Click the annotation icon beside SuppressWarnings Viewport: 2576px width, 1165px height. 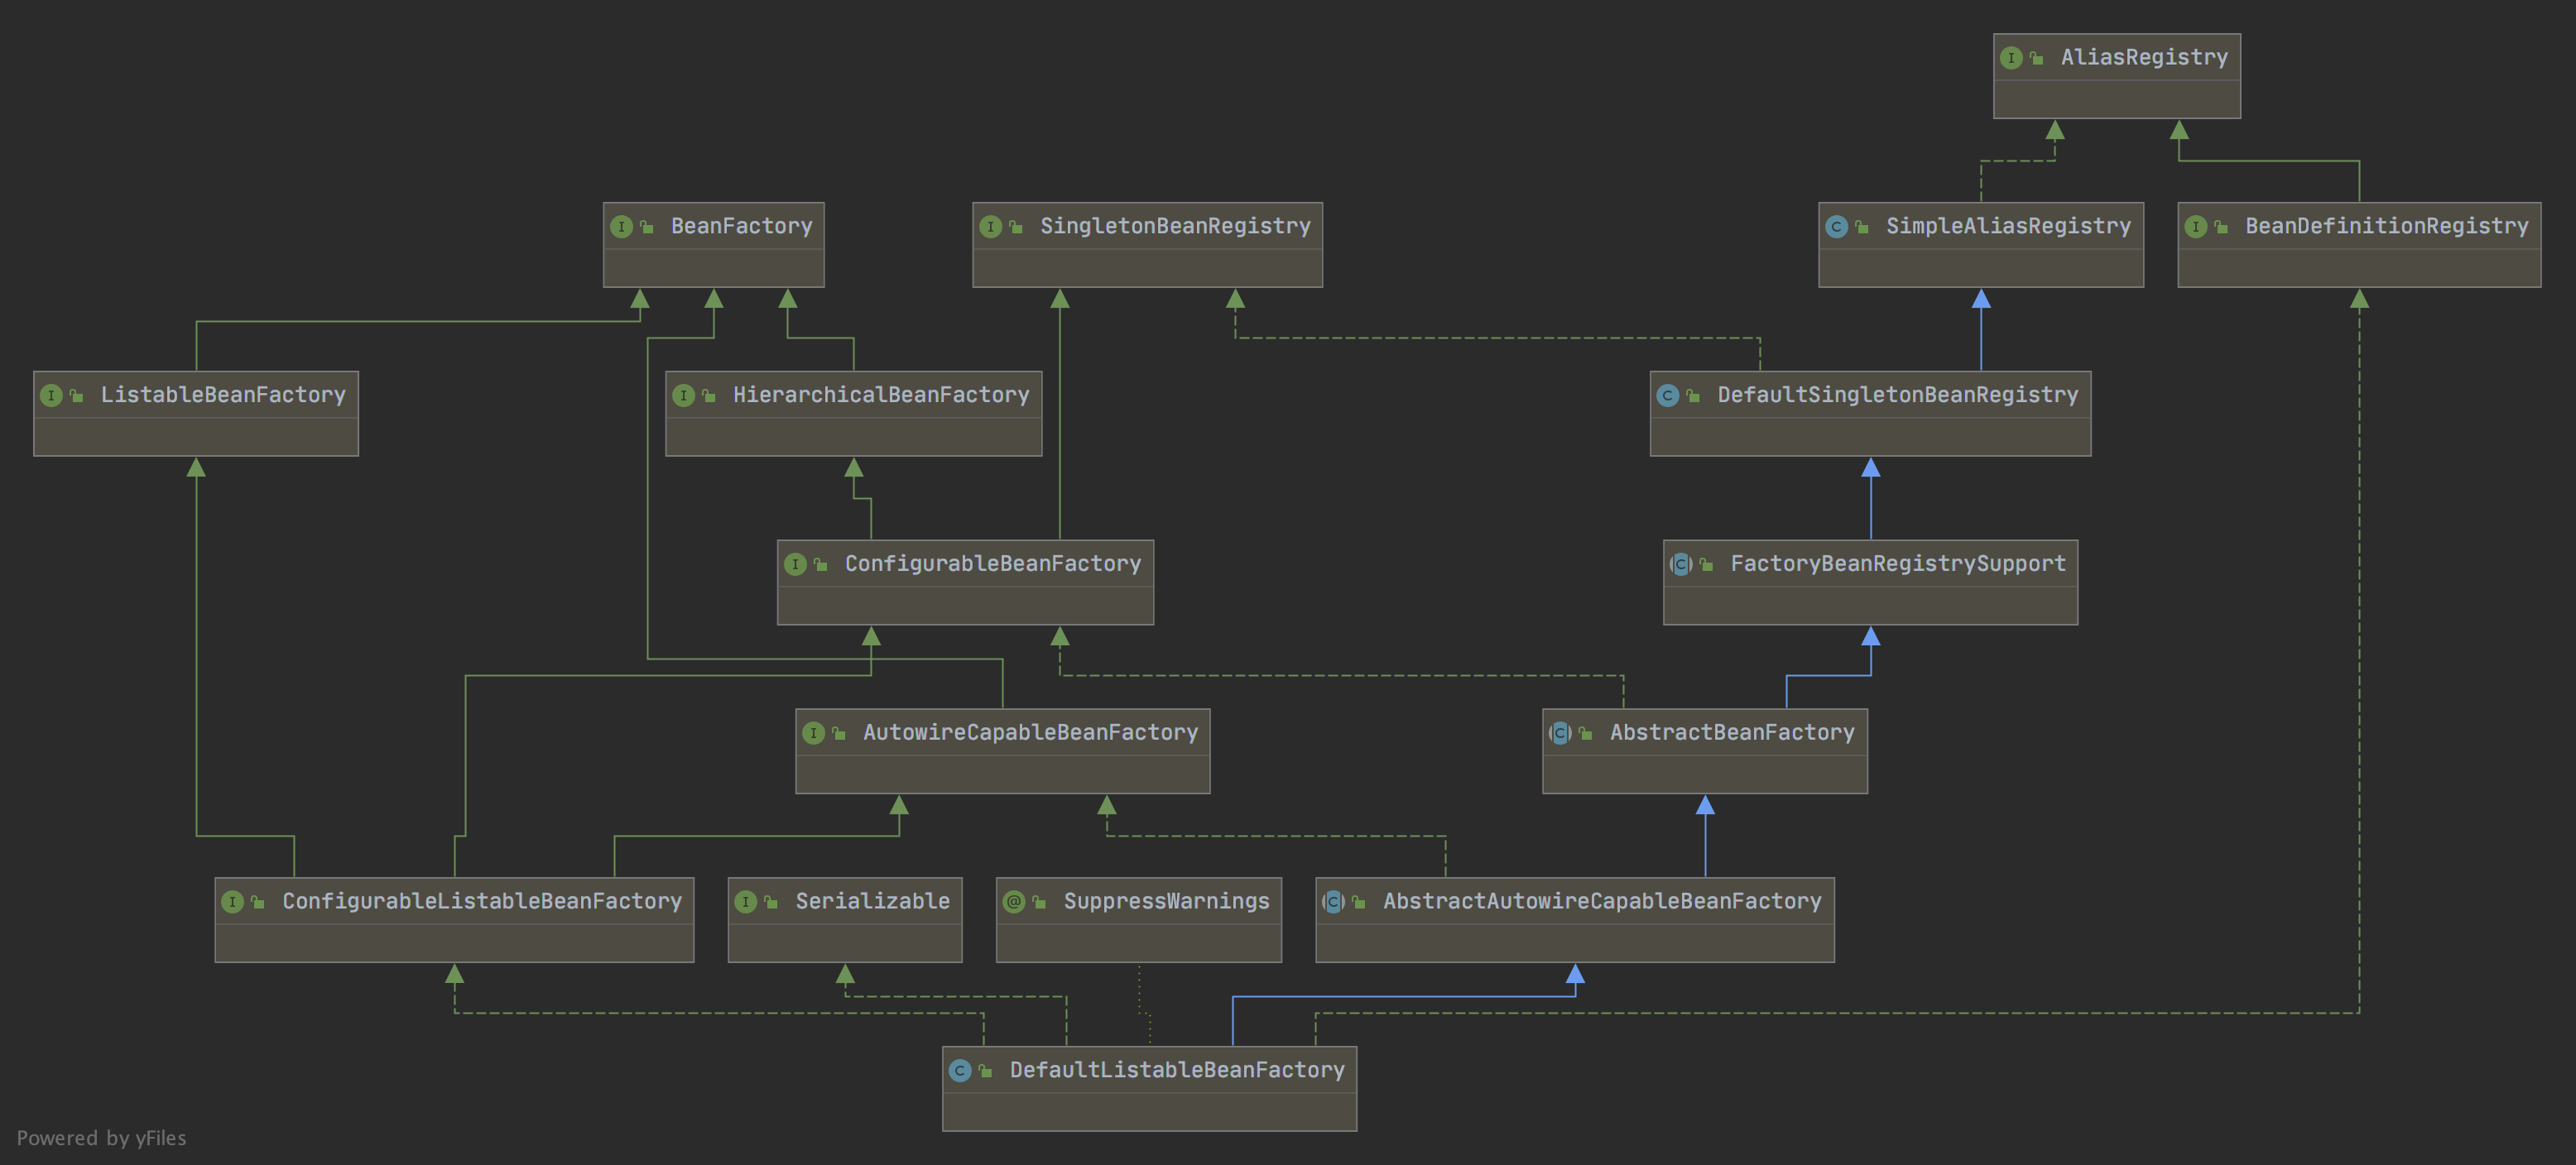click(1014, 902)
